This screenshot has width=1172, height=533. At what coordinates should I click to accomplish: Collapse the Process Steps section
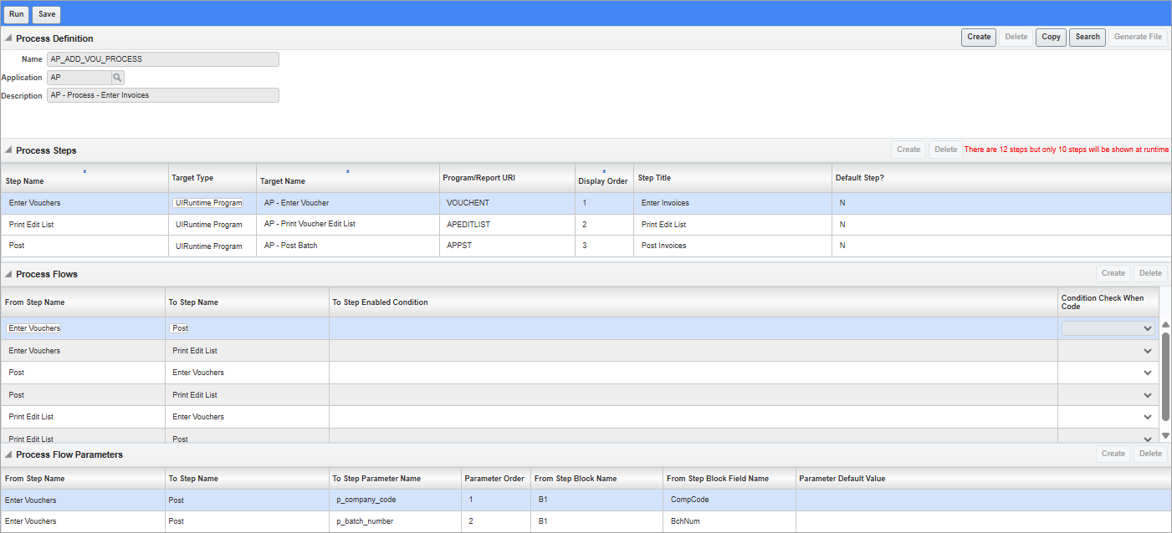click(x=8, y=150)
